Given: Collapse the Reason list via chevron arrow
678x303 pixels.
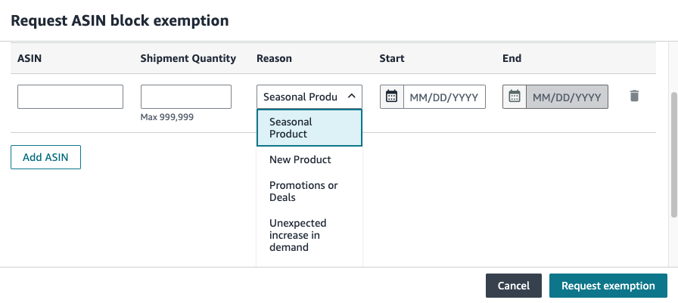Looking at the screenshot, I should pyautogui.click(x=352, y=96).
